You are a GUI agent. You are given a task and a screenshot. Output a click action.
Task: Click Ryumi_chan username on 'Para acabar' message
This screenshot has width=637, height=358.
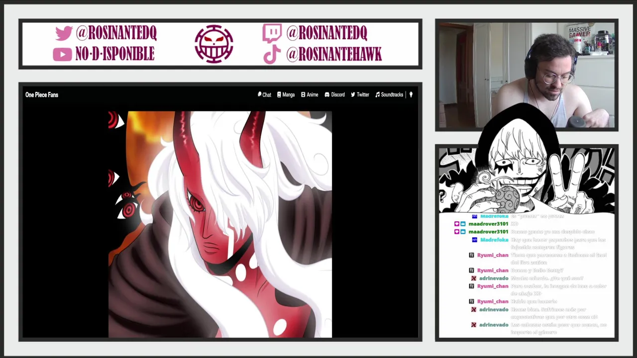coord(493,286)
